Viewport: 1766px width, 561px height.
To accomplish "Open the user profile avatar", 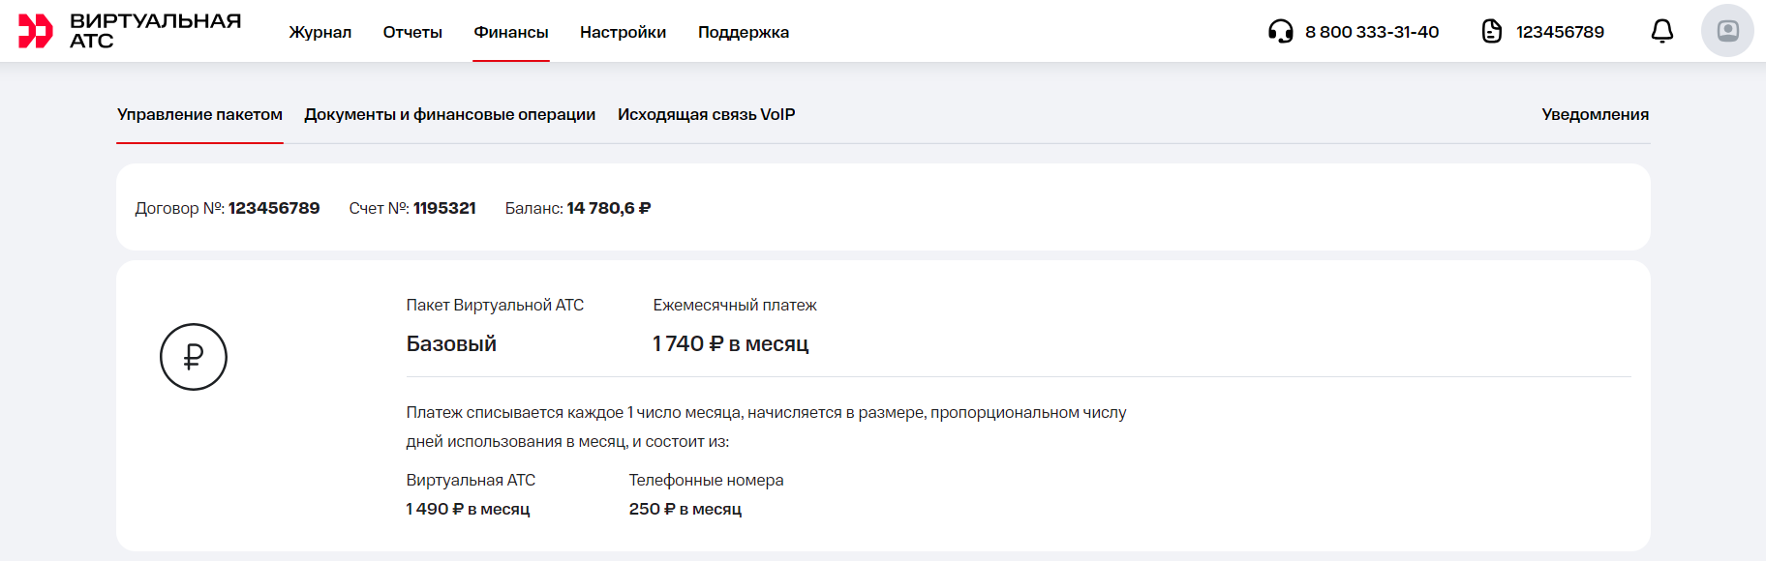I will pos(1727,31).
